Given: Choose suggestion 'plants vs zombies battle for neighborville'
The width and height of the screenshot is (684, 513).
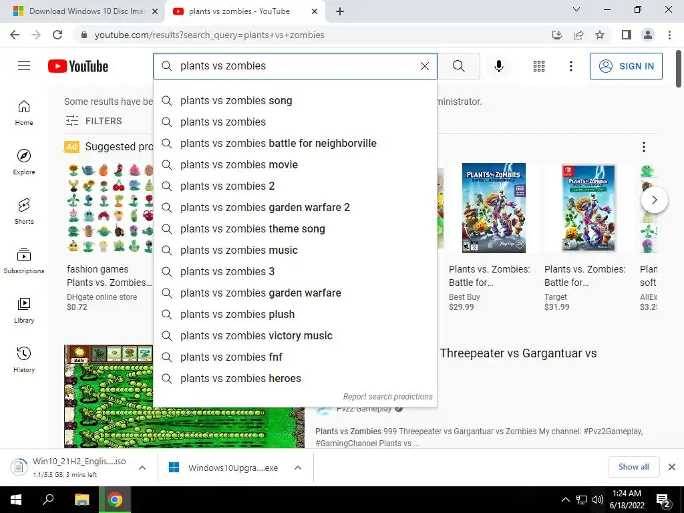Looking at the screenshot, I should (295, 143).
